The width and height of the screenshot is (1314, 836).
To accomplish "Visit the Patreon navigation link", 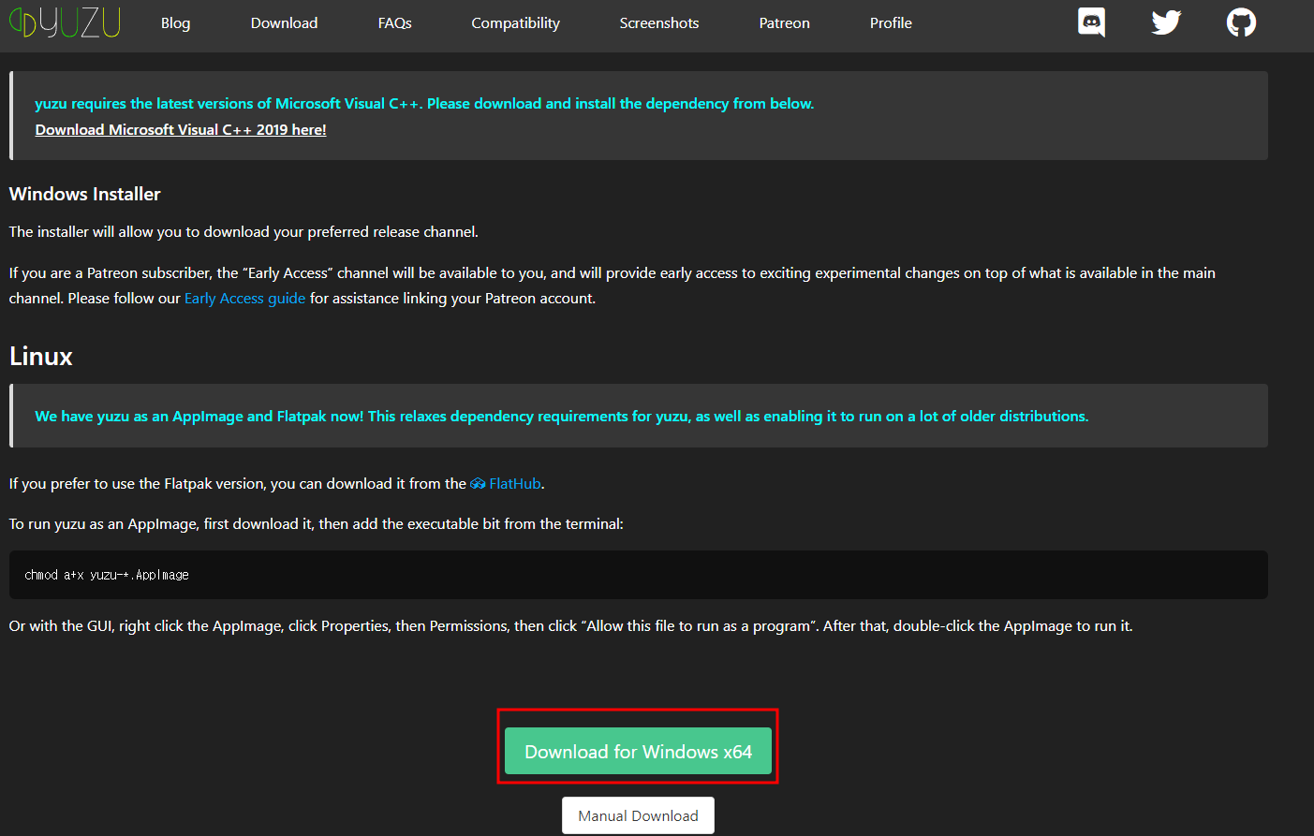I will pos(784,22).
